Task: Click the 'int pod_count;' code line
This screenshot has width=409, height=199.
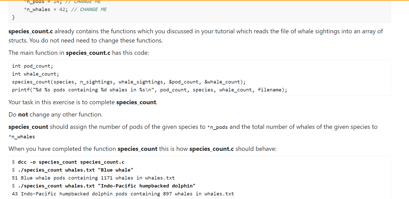Action: (33, 66)
